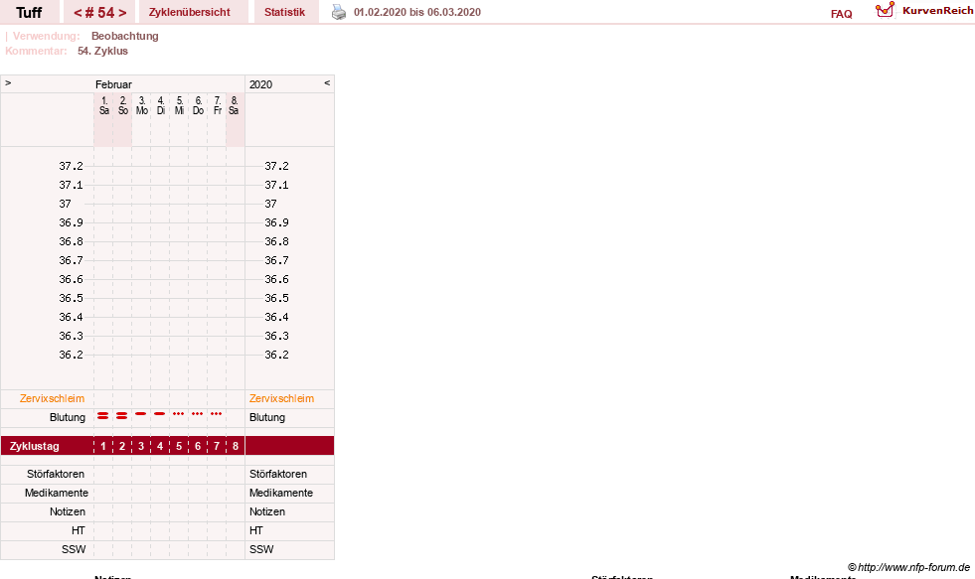Click the right Blutung row label

[x=267, y=417]
